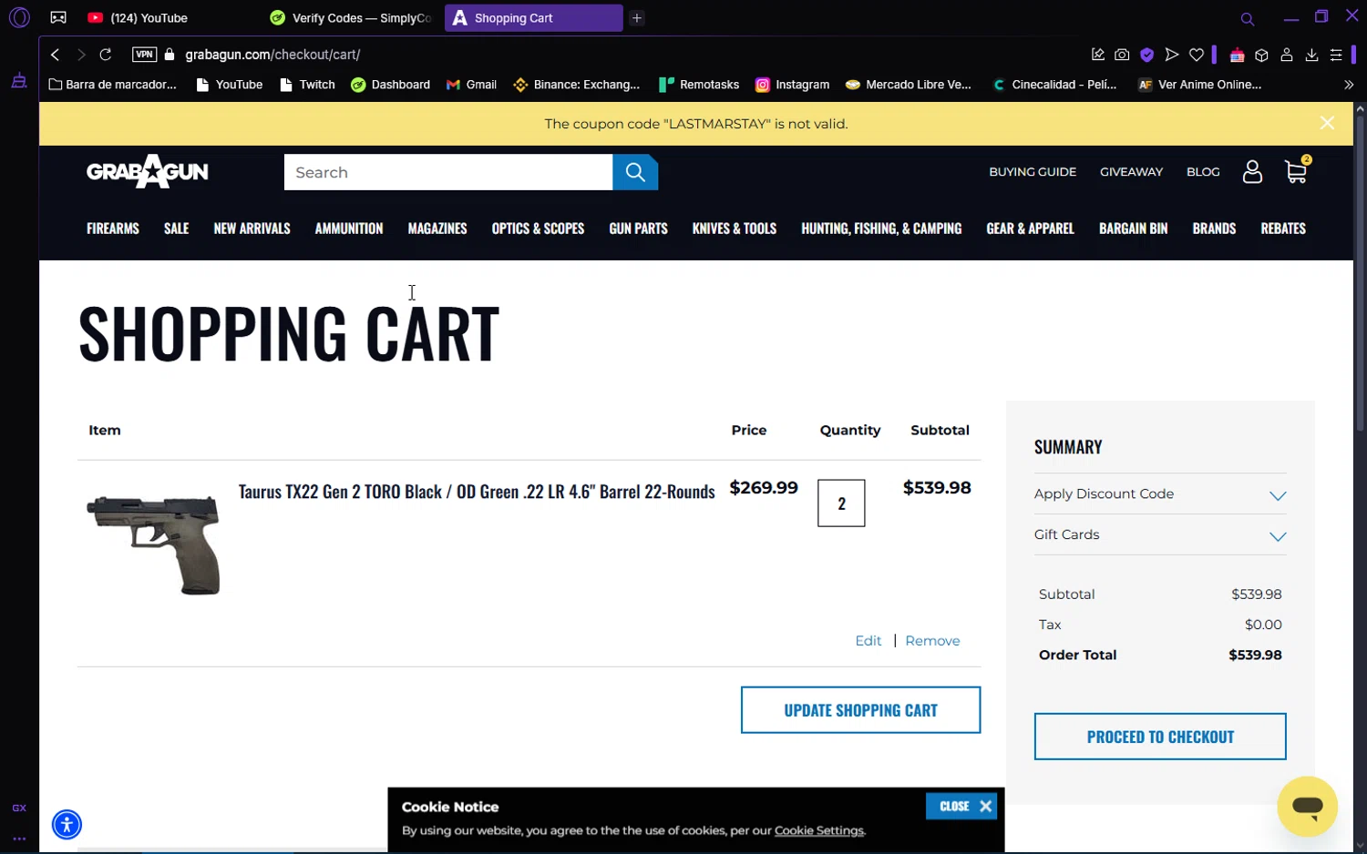Open the extensions cube icon

pyautogui.click(x=1261, y=55)
